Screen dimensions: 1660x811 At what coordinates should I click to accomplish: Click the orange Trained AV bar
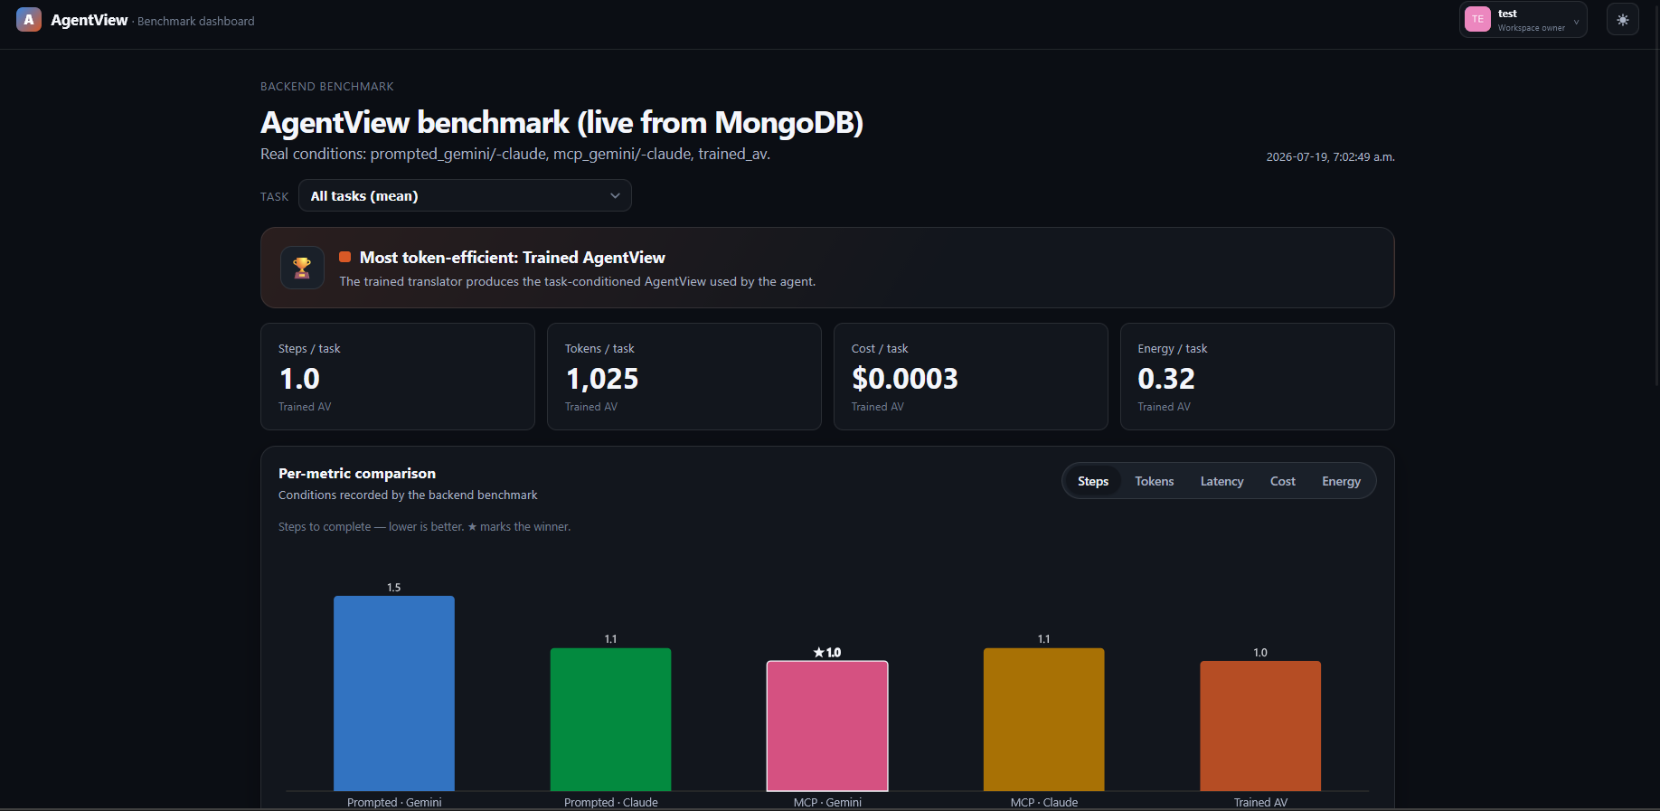coord(1260,726)
